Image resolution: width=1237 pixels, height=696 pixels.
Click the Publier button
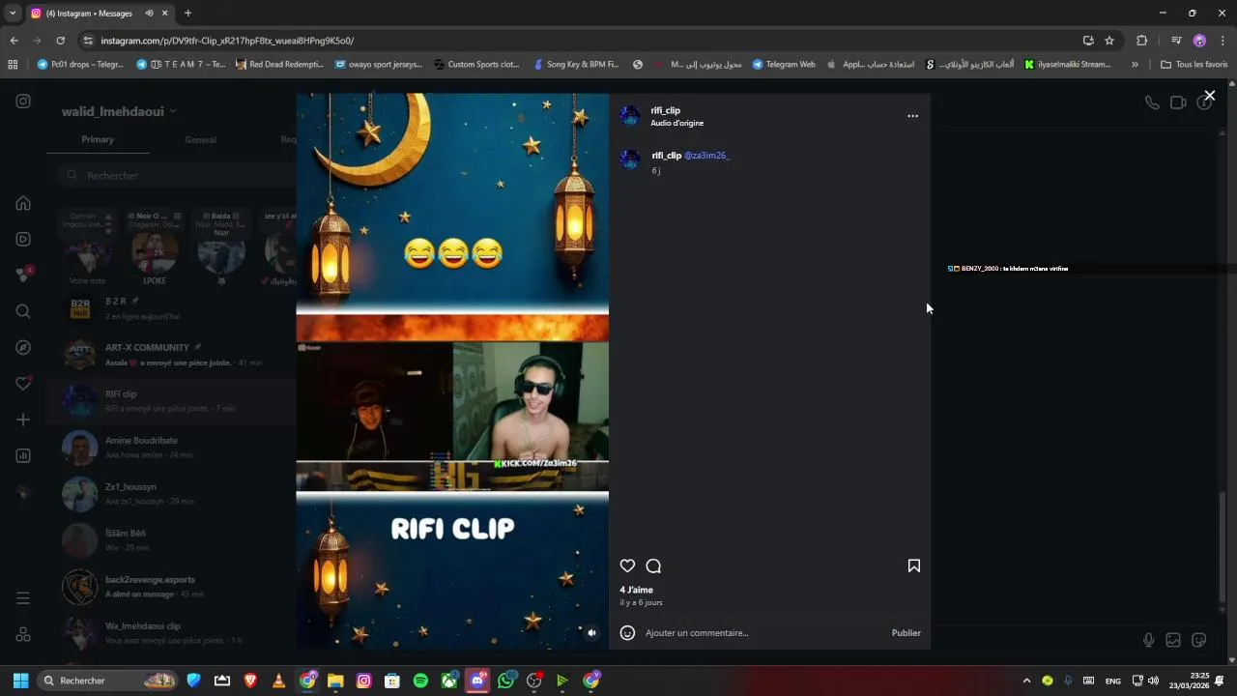click(906, 633)
